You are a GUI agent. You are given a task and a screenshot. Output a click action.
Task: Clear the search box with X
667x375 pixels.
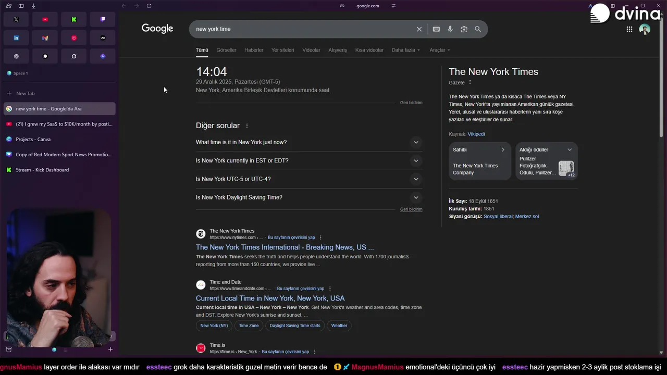[x=419, y=29]
